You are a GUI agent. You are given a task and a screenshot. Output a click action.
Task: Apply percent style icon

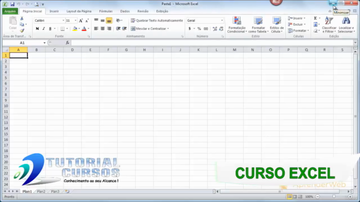(x=199, y=29)
